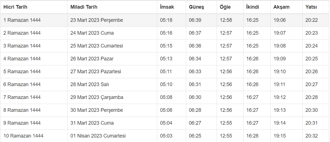This screenshot has width=330, height=142.
Task: Select Akşam time 19:10 on 27 Mart
Action: [280, 72]
